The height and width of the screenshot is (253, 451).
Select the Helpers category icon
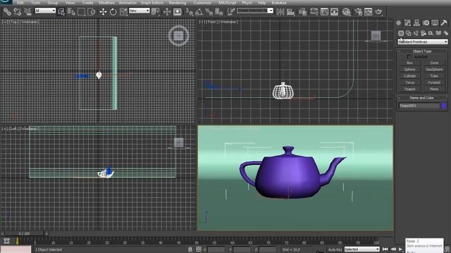click(x=431, y=33)
